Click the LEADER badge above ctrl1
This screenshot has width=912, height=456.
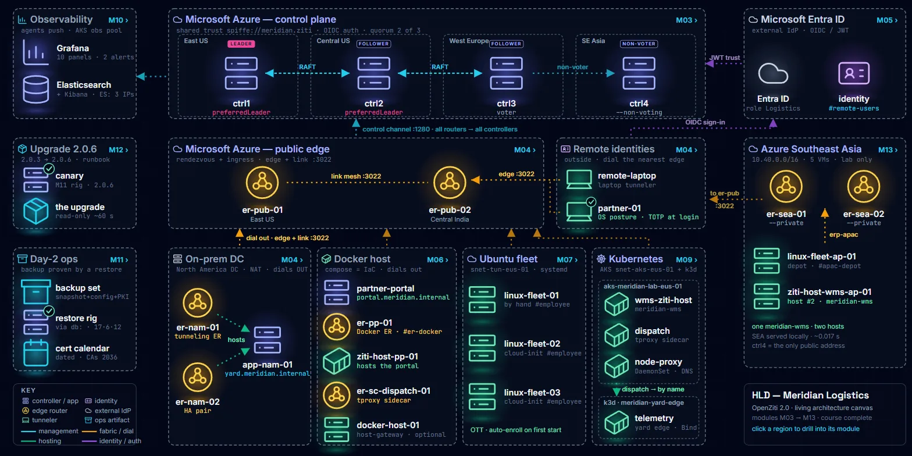click(x=241, y=44)
